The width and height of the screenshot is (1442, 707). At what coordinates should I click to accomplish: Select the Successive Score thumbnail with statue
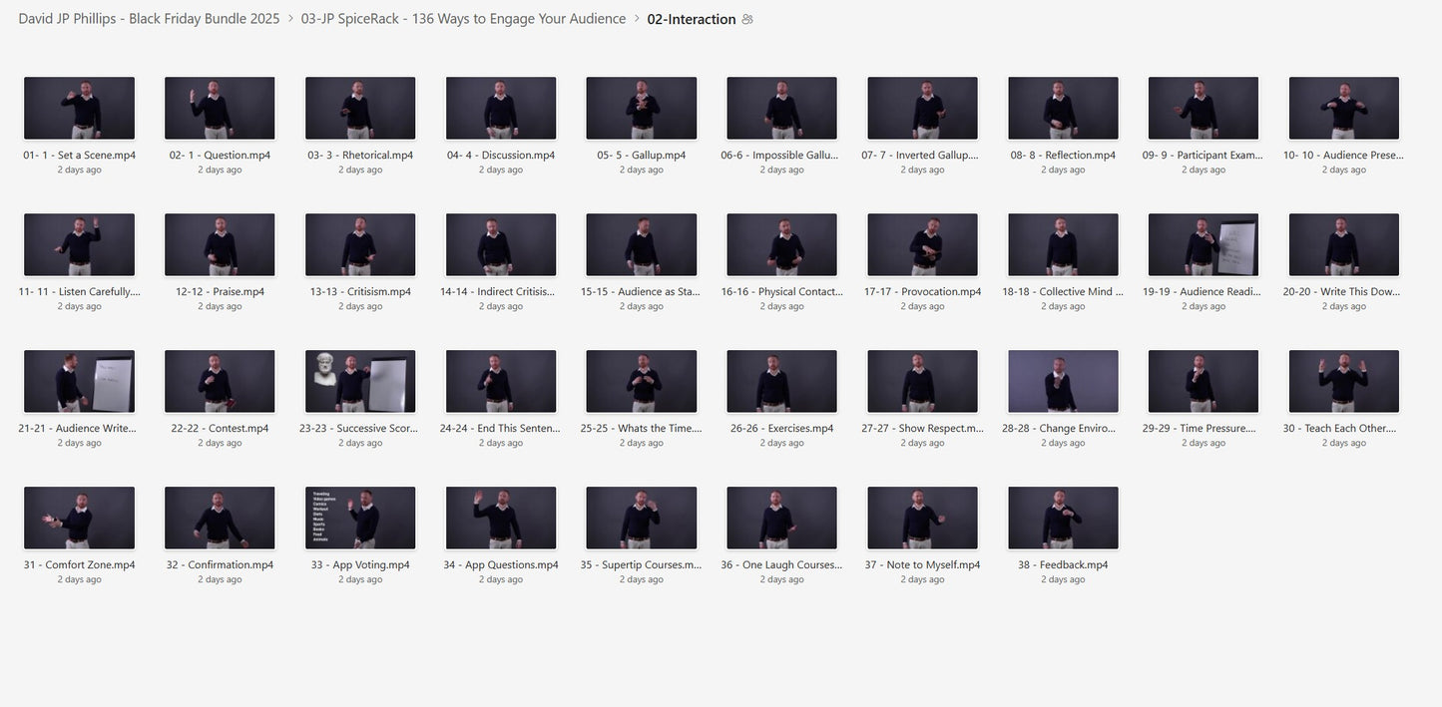click(x=360, y=381)
